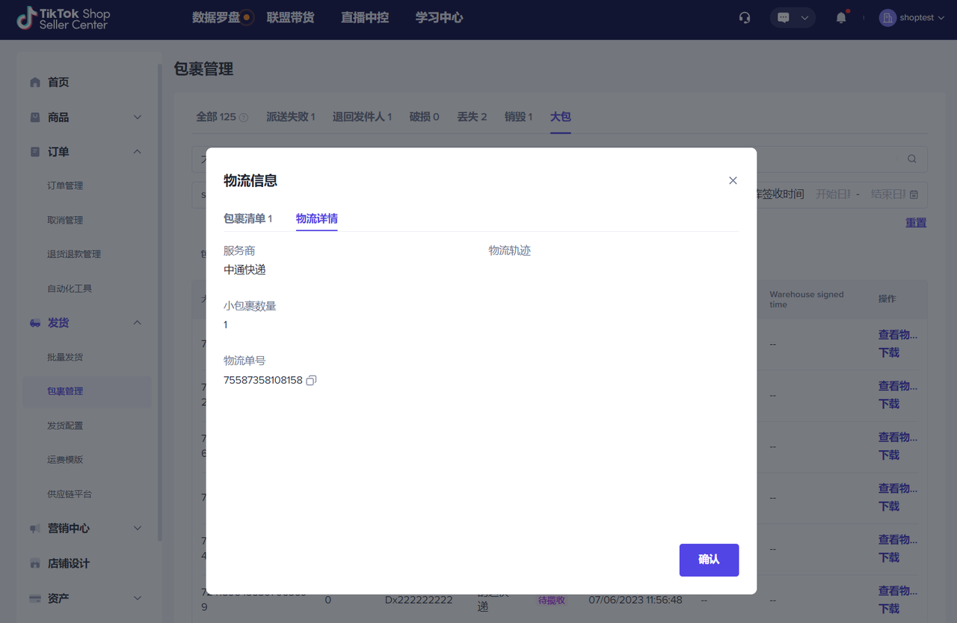Click the info icon next to 全部 125
957x623 pixels.
point(244,117)
